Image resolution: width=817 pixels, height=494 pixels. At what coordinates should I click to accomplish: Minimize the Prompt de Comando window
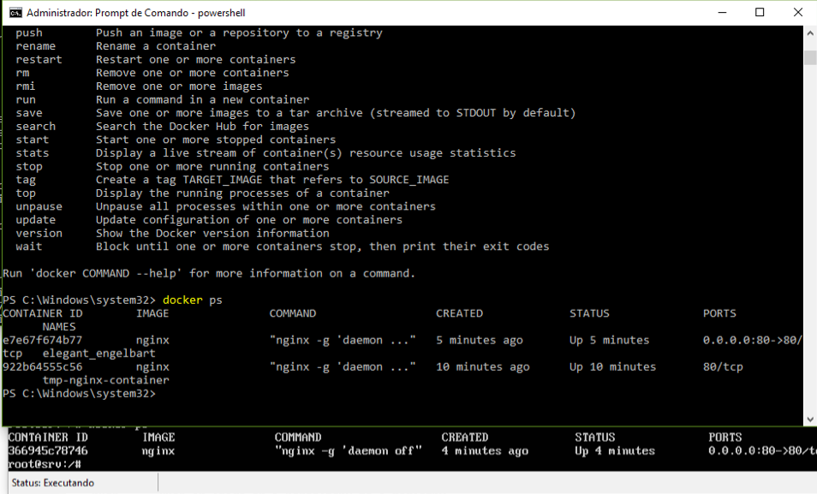pos(719,13)
